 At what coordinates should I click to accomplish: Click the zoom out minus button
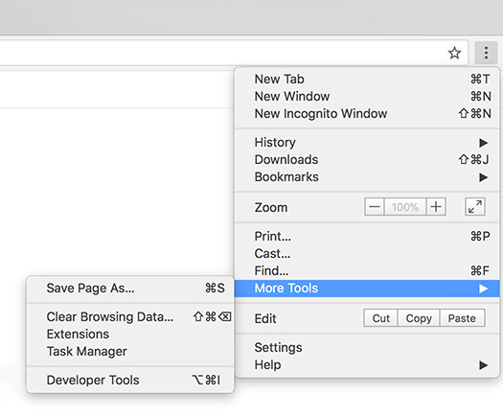375,207
